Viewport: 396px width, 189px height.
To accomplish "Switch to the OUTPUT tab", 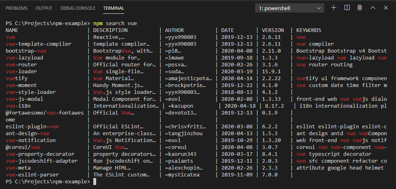I will pos(44,8).
